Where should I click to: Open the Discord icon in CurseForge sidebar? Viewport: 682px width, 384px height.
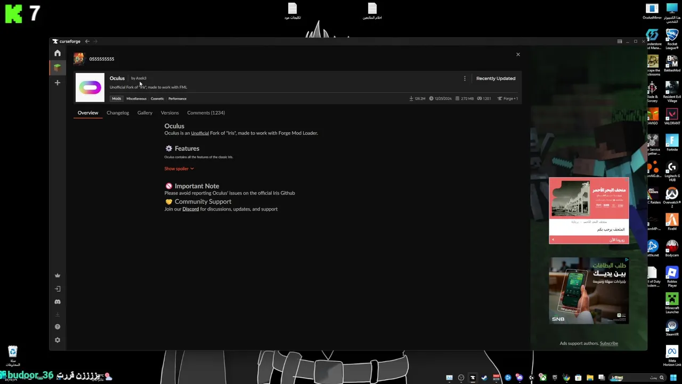(58, 302)
